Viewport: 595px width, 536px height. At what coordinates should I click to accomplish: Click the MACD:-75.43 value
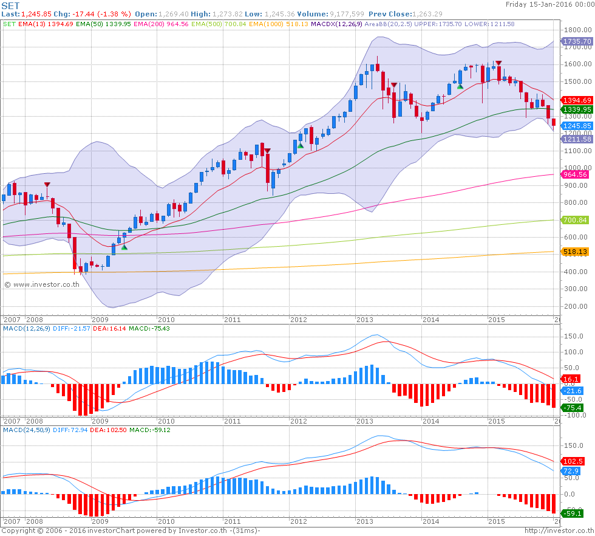coord(149,328)
